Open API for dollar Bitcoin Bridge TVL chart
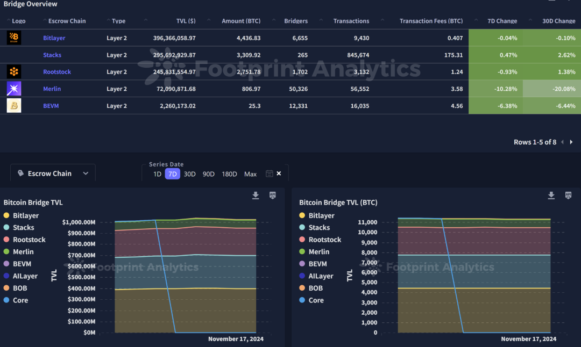 point(273,196)
